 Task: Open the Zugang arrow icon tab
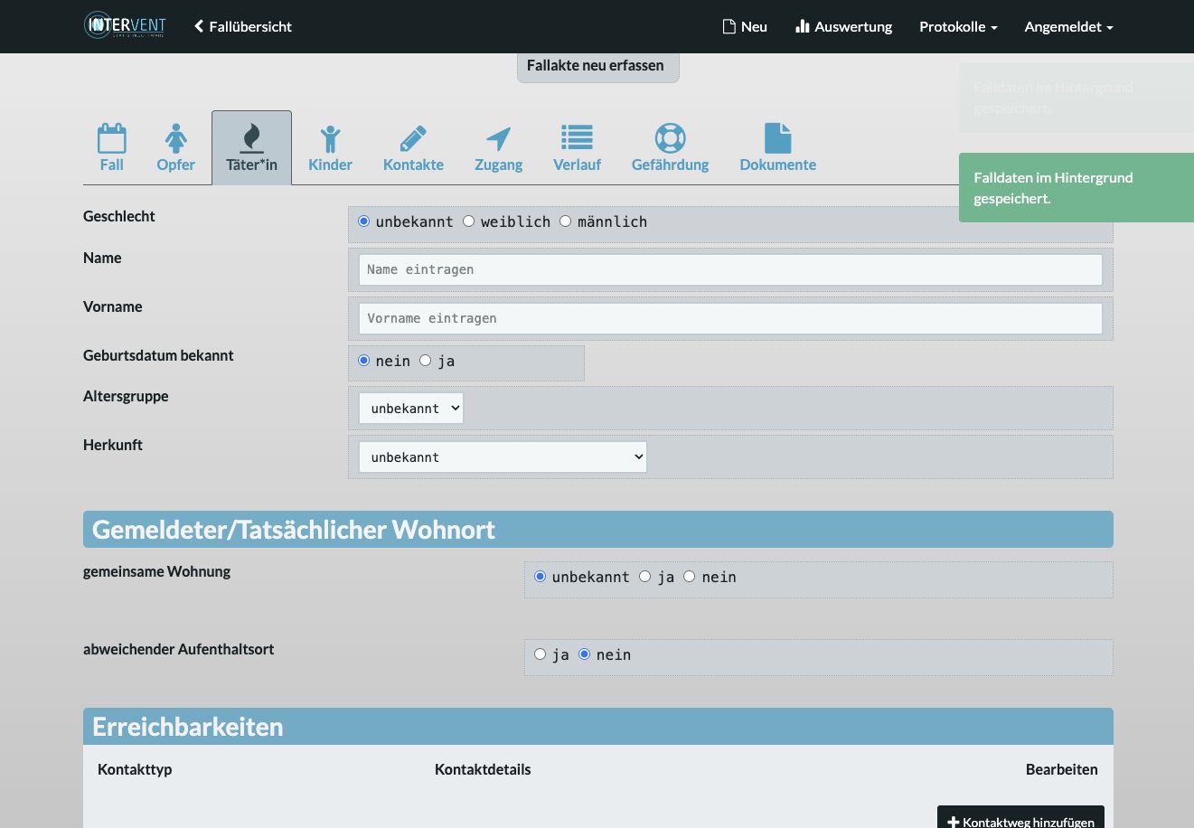(498, 138)
